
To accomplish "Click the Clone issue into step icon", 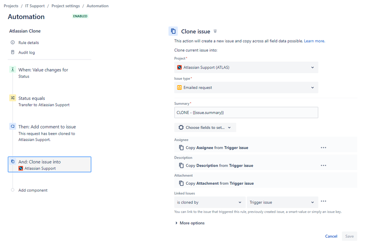I will coord(13,162).
